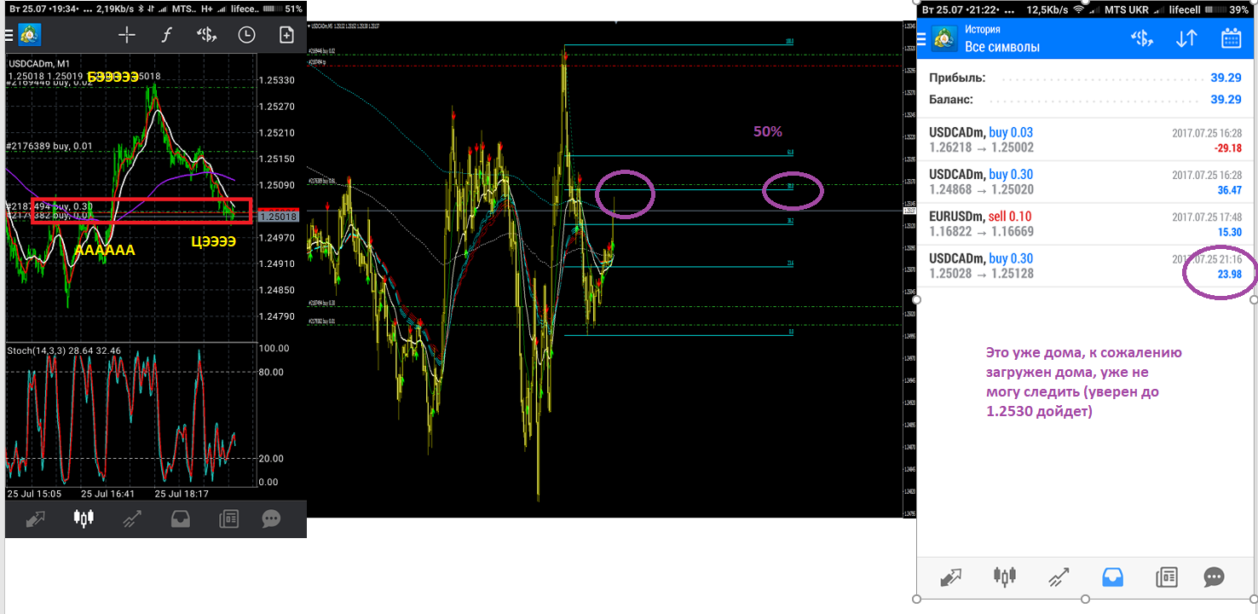Open Trade tab in left bottom bar
Screen dimensions: 1258x614
tap(131, 518)
